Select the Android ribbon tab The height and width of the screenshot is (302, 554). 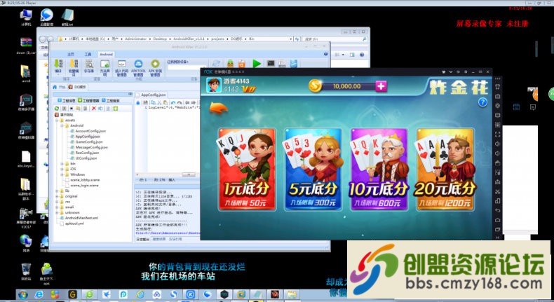pyautogui.click(x=106, y=54)
